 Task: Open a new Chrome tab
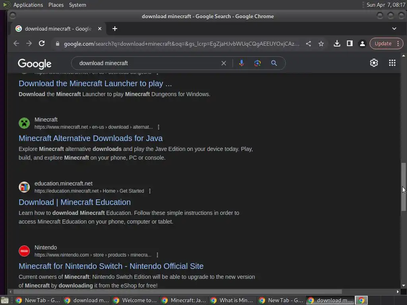click(115, 29)
